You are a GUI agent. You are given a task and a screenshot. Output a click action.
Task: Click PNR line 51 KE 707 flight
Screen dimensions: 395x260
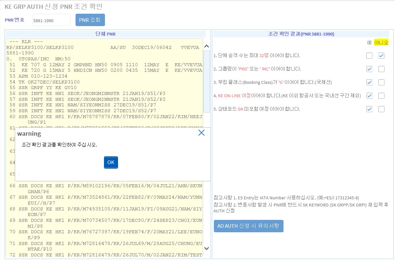tap(106, 65)
